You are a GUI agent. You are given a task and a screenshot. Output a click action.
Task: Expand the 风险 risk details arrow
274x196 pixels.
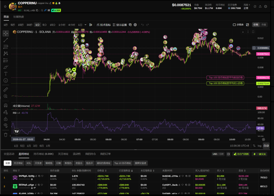[x=250, y=5]
